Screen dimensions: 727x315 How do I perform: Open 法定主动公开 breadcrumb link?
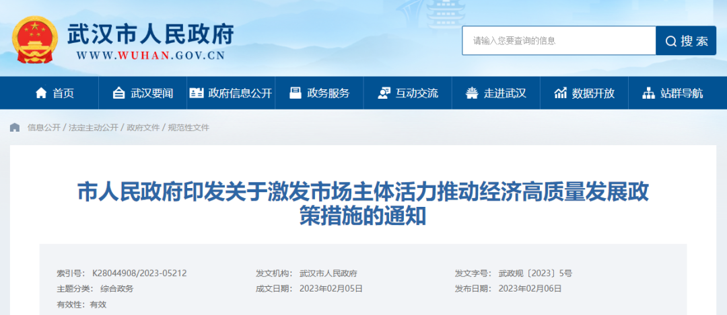click(x=94, y=128)
